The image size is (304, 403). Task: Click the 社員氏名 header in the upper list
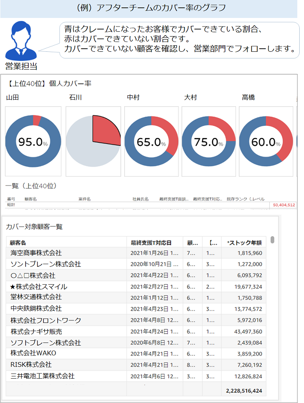tap(140, 199)
